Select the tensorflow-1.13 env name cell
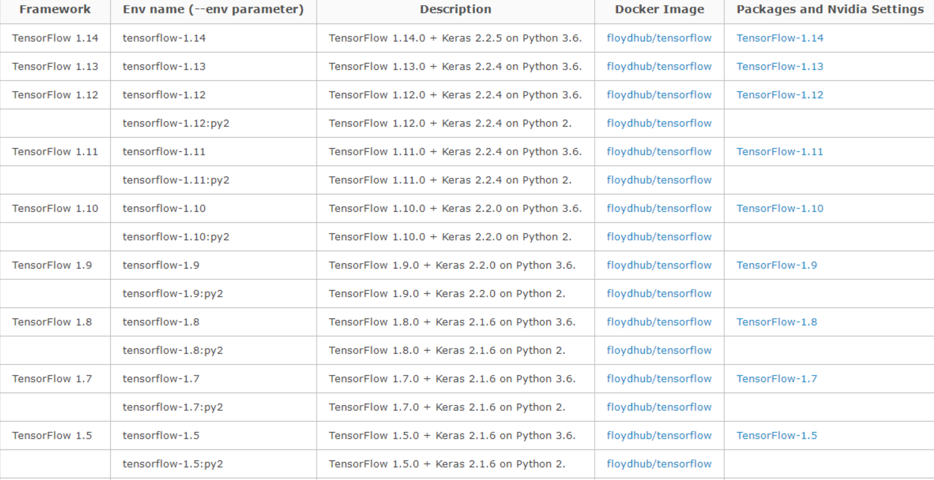The height and width of the screenshot is (480, 934). 213,66
